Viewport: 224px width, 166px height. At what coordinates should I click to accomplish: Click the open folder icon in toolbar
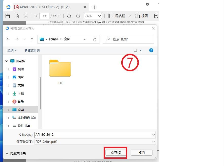(x=8, y=16)
